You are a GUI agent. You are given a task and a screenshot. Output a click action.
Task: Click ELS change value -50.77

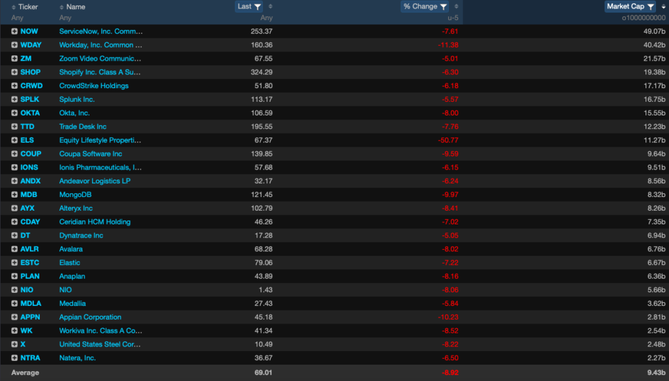(448, 140)
